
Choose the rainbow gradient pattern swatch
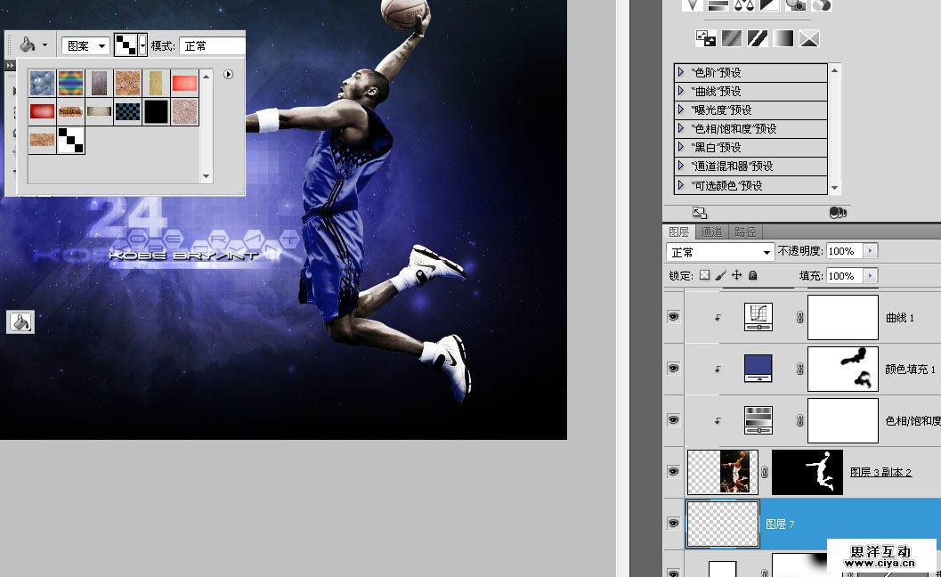(70, 83)
